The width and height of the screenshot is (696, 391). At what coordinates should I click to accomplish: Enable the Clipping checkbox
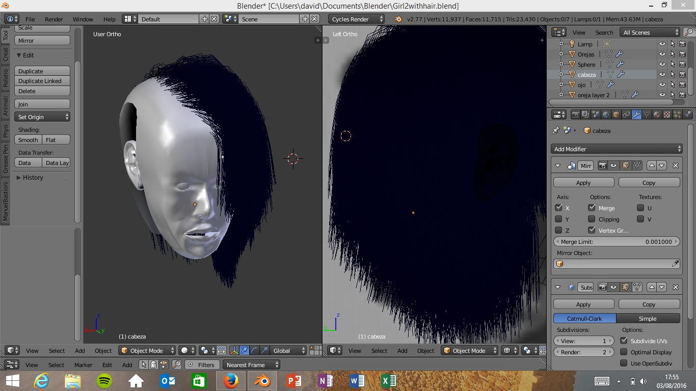(x=592, y=219)
